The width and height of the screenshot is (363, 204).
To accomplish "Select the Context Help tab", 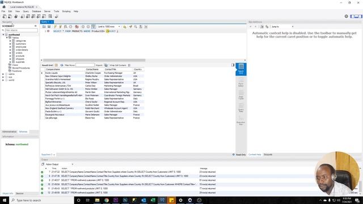I will (255, 155).
